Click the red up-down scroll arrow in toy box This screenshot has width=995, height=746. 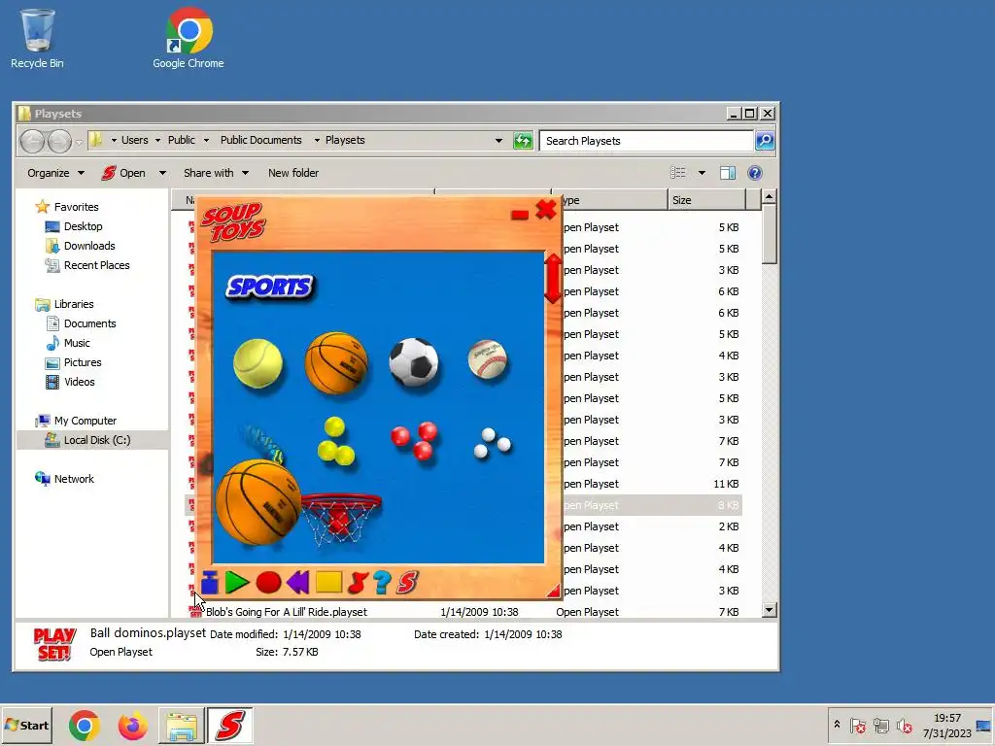click(x=553, y=278)
